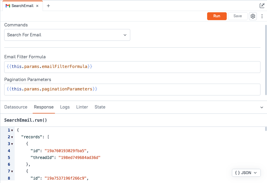This screenshot has height=183, width=267.
Task: Collapse the response panel chevron
Action: [x=262, y=107]
